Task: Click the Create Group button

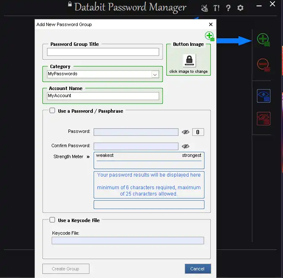Action: point(66,269)
